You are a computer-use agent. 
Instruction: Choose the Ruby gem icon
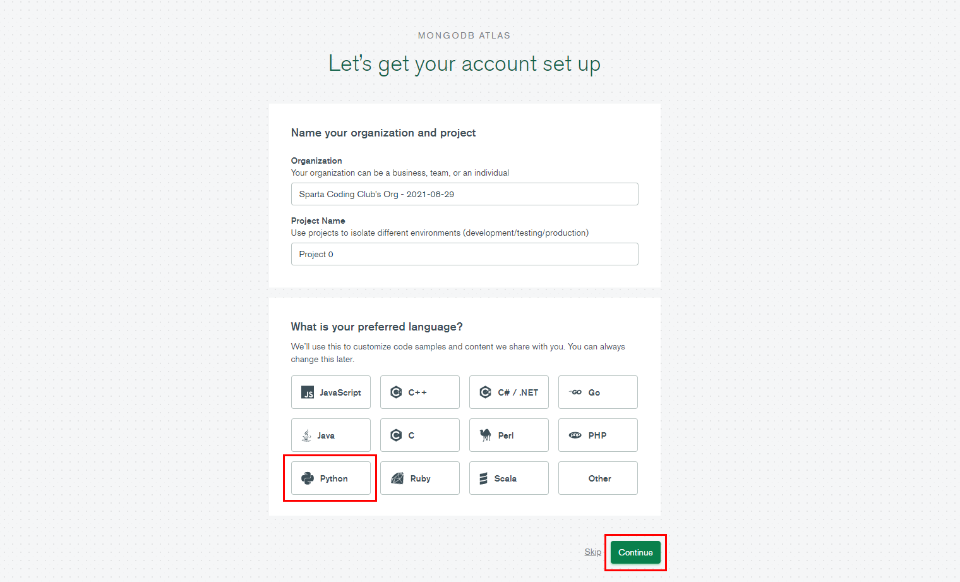[x=397, y=478]
